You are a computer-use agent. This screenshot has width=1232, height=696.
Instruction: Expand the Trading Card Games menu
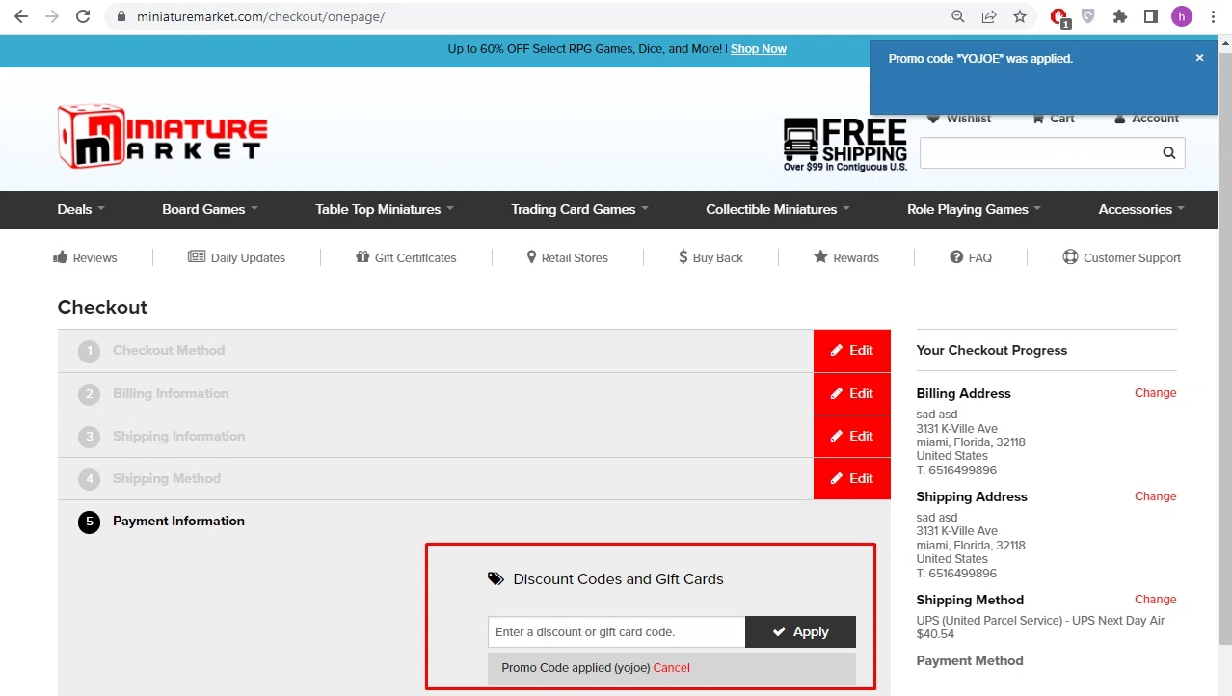tap(579, 209)
